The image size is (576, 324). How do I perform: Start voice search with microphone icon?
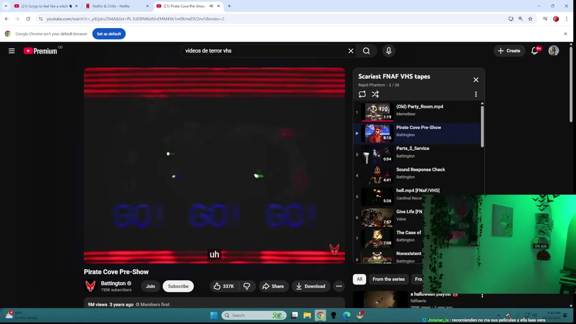pyautogui.click(x=389, y=51)
